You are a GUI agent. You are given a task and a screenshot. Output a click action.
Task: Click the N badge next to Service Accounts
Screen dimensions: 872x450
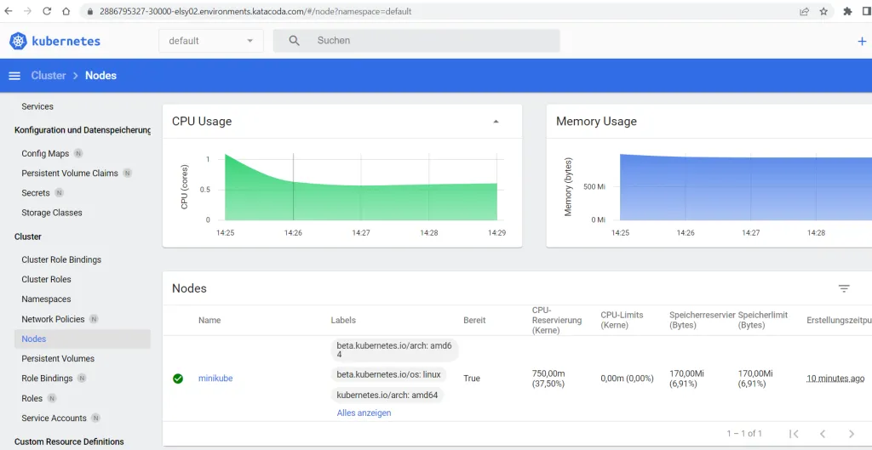pos(95,418)
